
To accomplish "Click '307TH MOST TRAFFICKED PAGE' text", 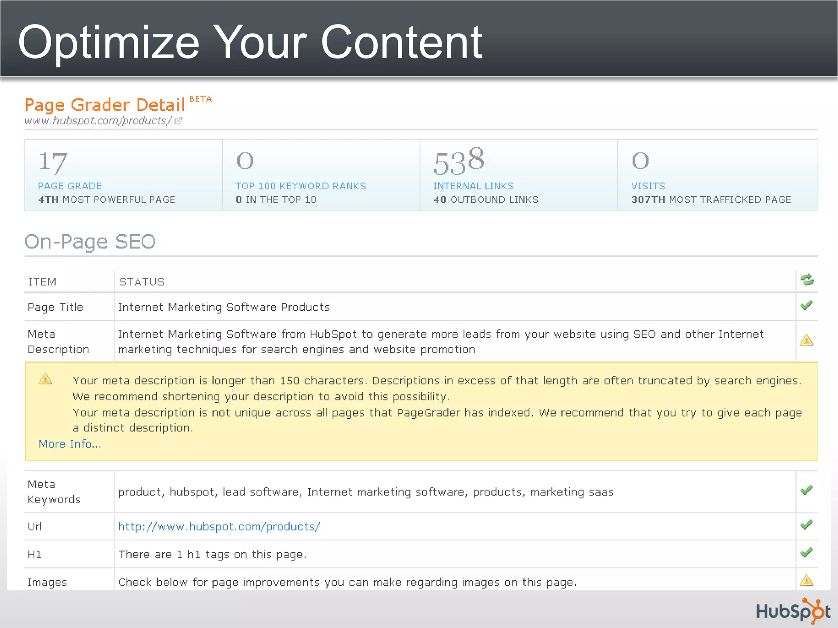I will click(711, 200).
